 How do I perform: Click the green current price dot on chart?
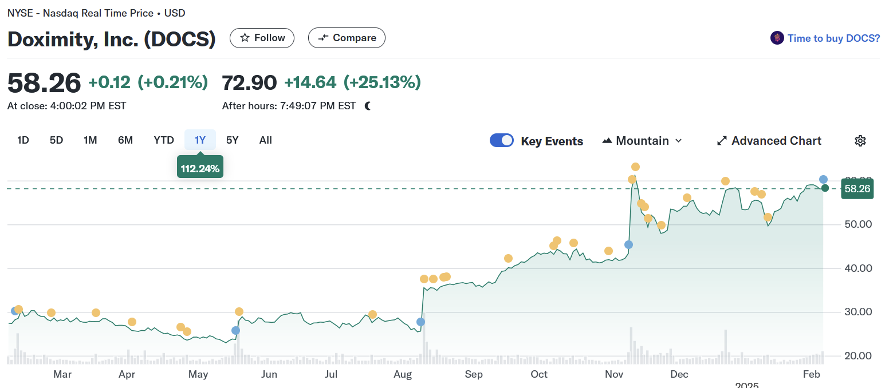click(x=825, y=188)
